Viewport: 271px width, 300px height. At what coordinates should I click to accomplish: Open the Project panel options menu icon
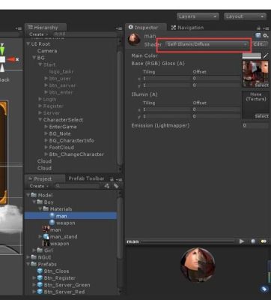[x=119, y=179]
